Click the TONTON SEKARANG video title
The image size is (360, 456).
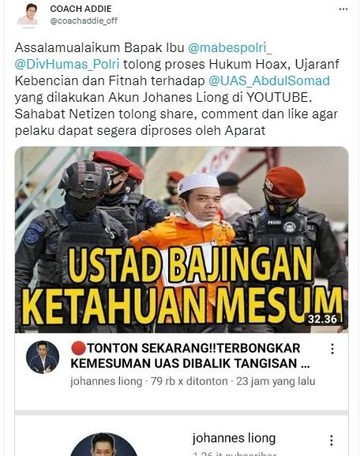click(x=190, y=356)
